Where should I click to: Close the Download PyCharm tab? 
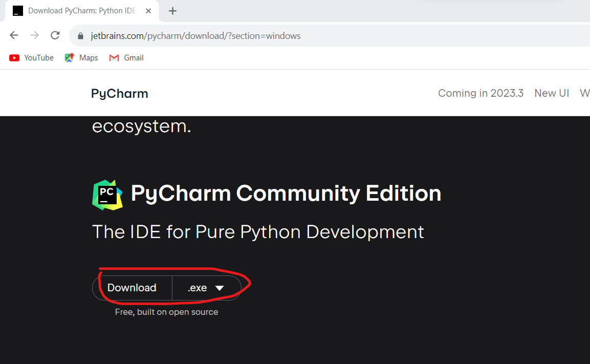coord(148,11)
